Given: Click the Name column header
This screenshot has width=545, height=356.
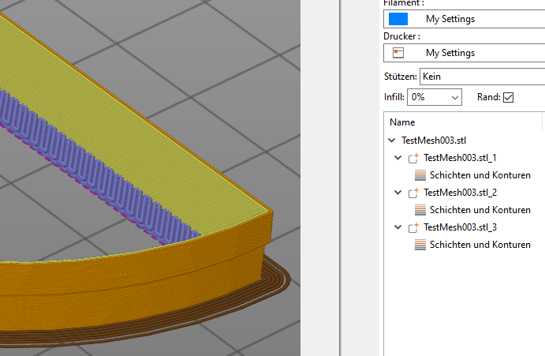Looking at the screenshot, I should coord(402,122).
